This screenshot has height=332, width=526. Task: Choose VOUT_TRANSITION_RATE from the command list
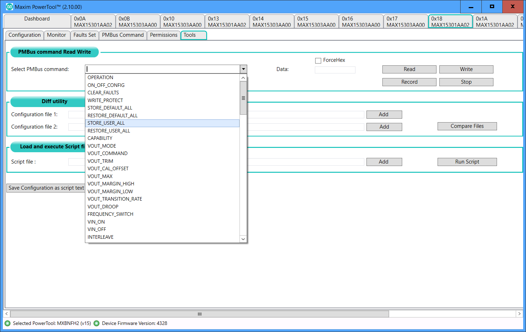(x=162, y=199)
